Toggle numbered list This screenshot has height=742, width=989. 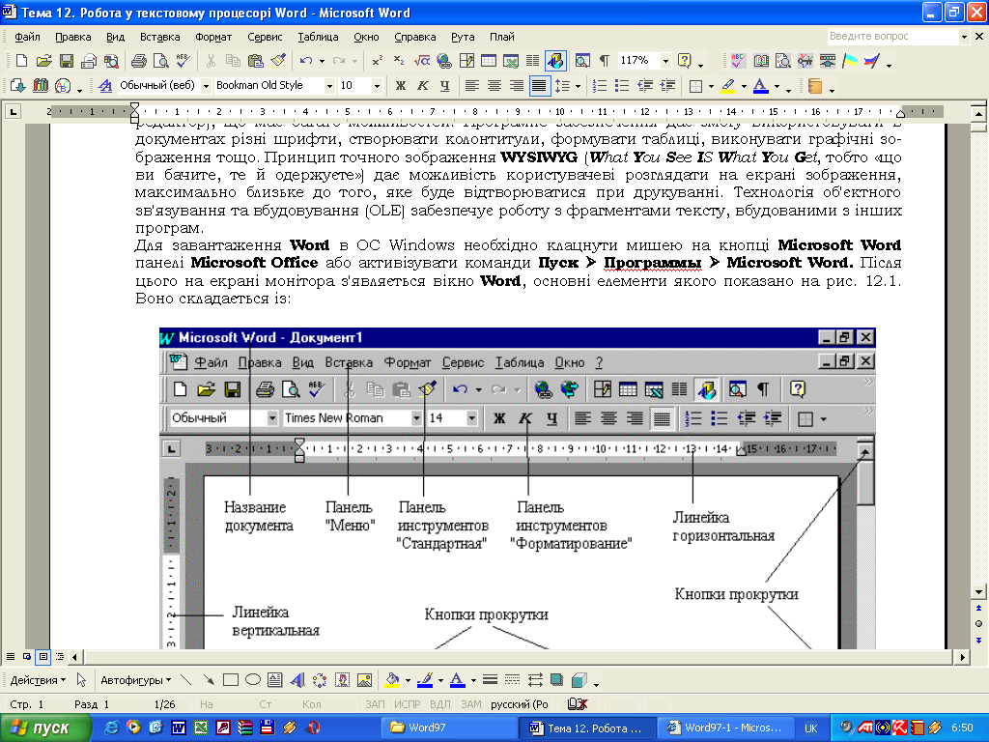pyautogui.click(x=600, y=85)
